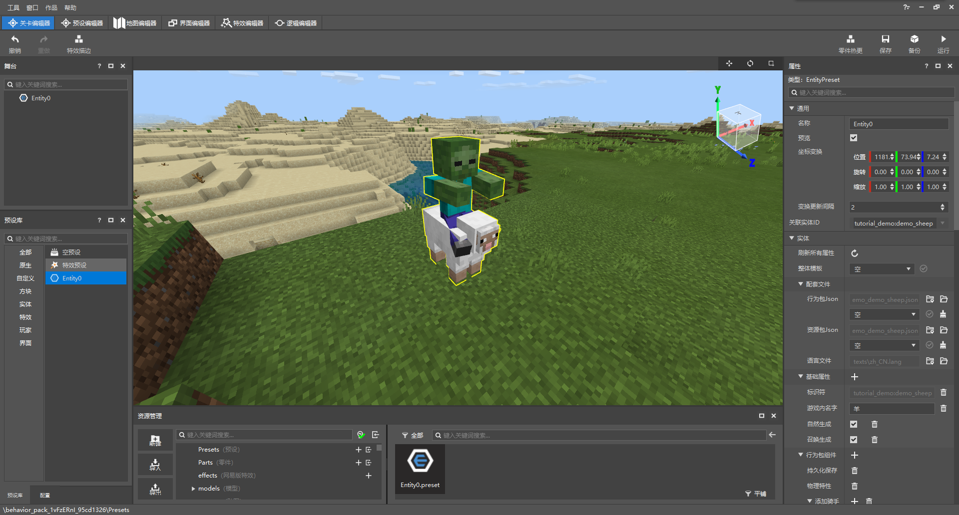Delete 游戏内名字 property with trash icon

(x=944, y=408)
